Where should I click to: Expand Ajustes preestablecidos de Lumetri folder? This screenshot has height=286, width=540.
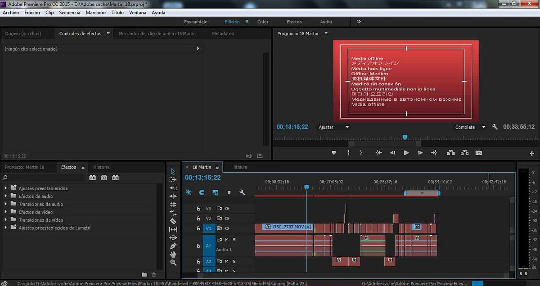(x=5, y=228)
